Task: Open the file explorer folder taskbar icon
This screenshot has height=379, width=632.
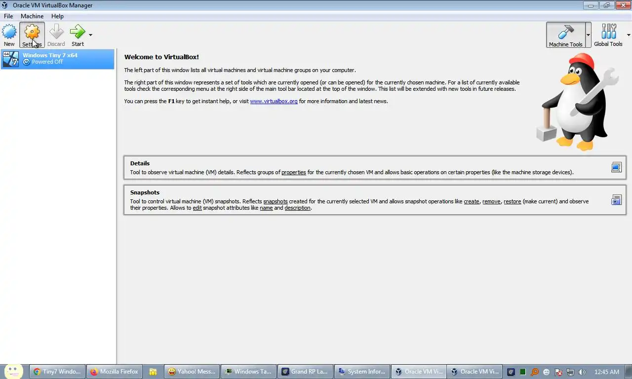Action: coord(153,372)
